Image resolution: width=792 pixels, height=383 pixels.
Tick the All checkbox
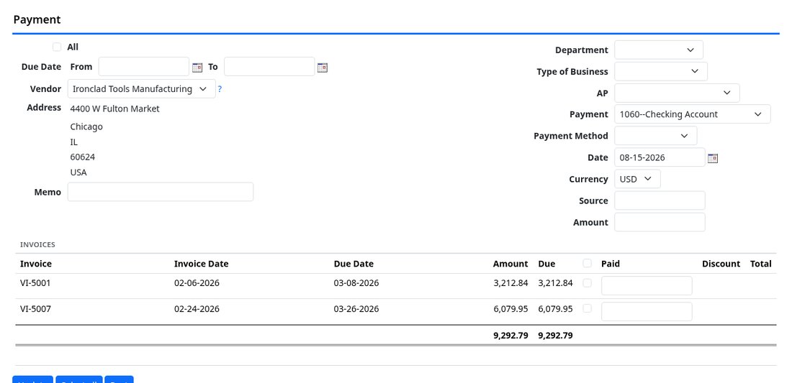click(x=57, y=47)
